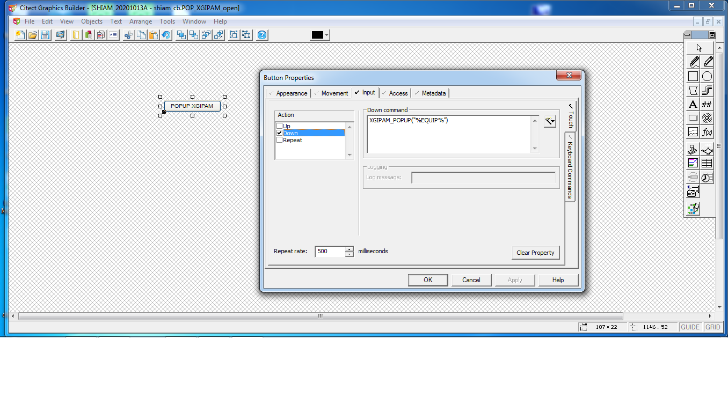Viewport: 728px width, 412px height.
Task: Toggle GUIDE in the status bar
Action: 690,327
